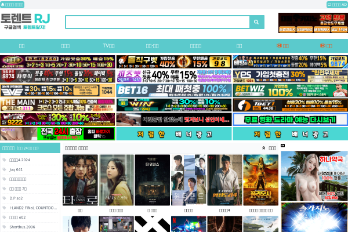
Task: Click tag icon beside I-LAND2 FINaL COUNTDO
Action: click(x=4, y=208)
